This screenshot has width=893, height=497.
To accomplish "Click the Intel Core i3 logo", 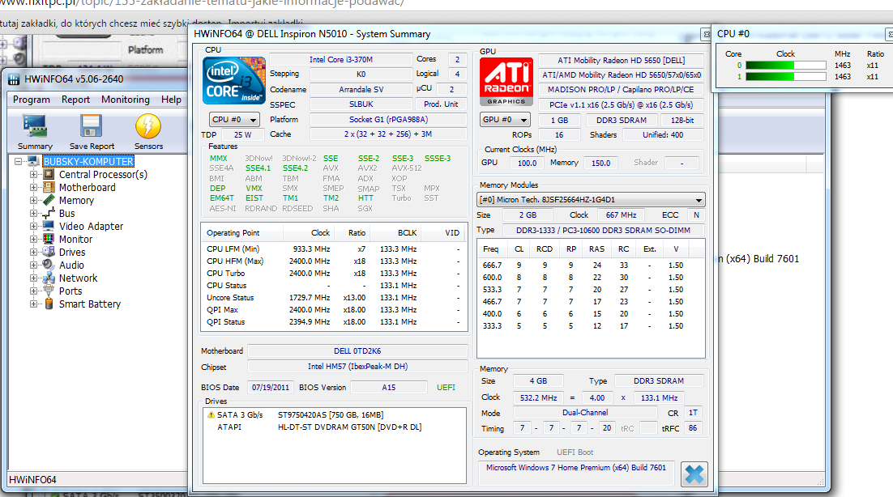I will 234,80.
